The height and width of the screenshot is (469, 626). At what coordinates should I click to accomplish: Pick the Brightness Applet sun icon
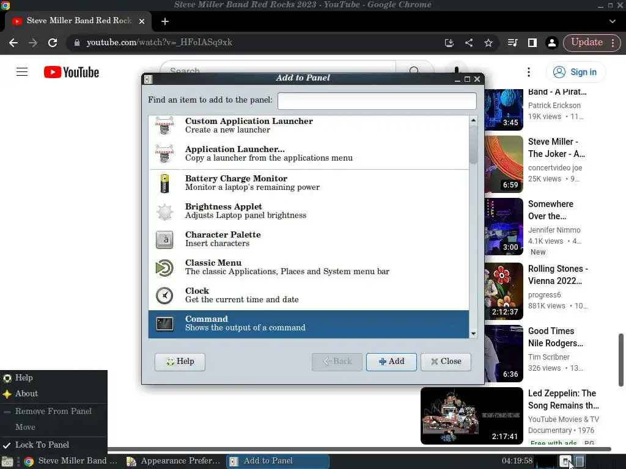[x=164, y=211]
